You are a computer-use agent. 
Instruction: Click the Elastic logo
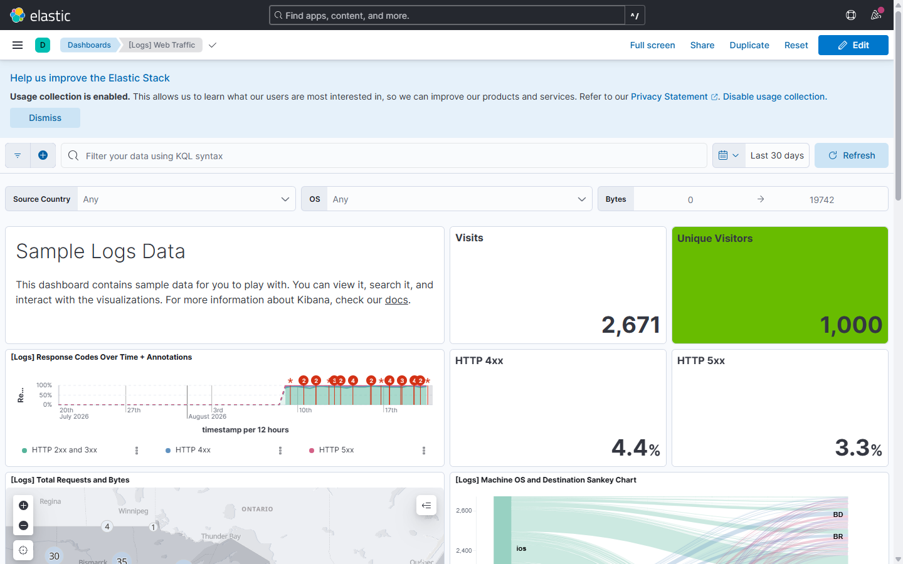pos(40,15)
